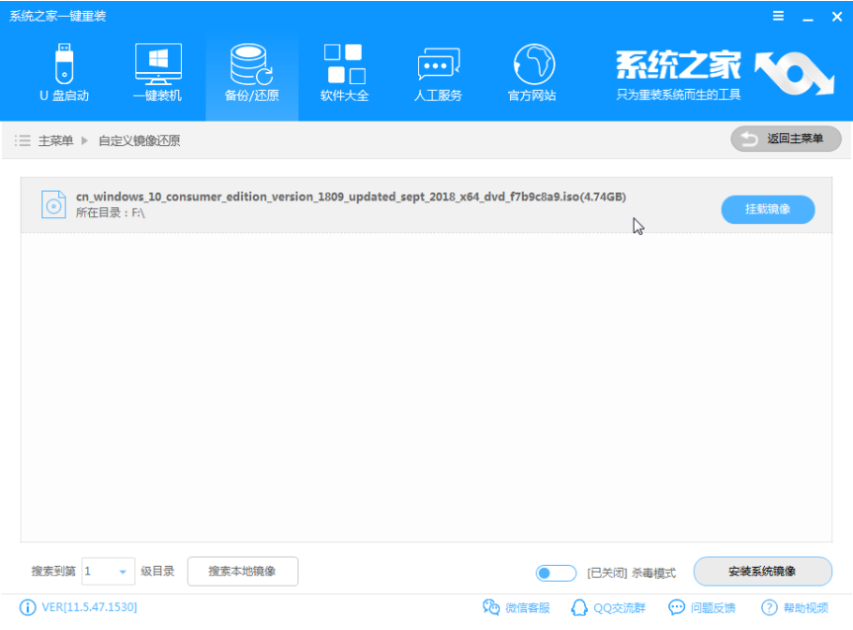
Task: Open the hamburger menu at top right
Action: tap(778, 15)
